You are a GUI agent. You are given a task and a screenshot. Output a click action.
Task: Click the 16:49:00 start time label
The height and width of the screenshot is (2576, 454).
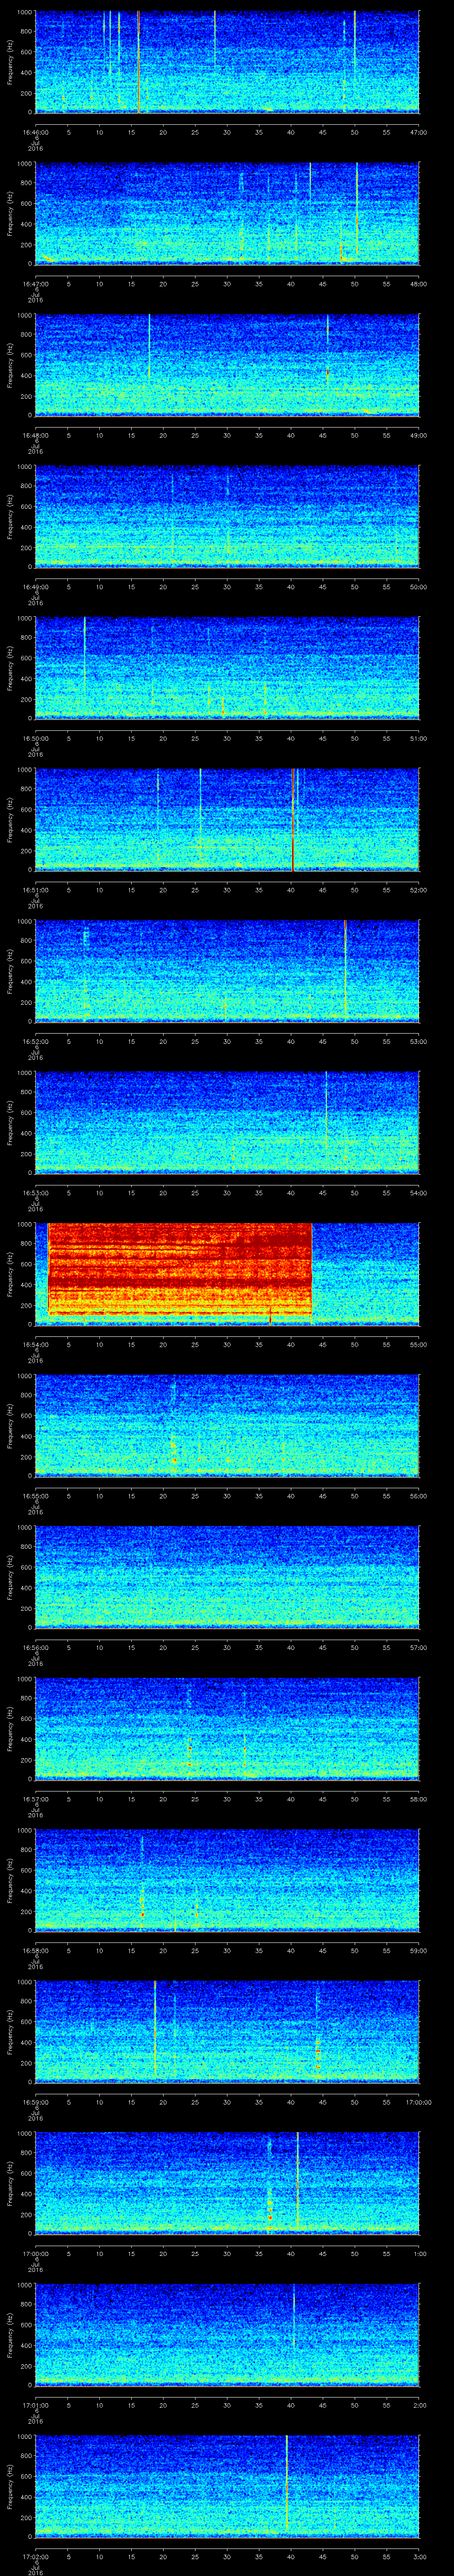[x=35, y=587]
